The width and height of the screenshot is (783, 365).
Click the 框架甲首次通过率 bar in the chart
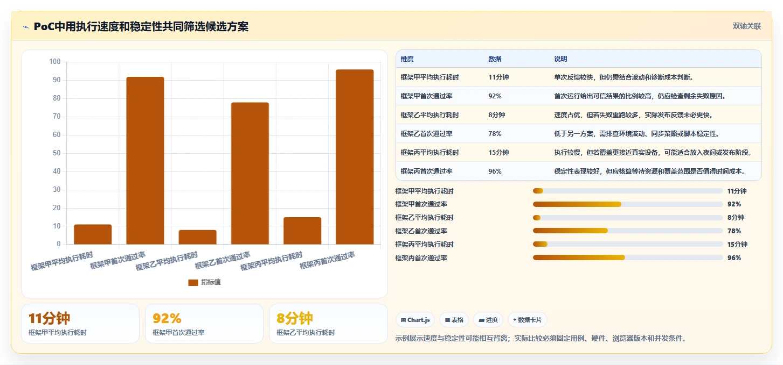[x=145, y=161]
